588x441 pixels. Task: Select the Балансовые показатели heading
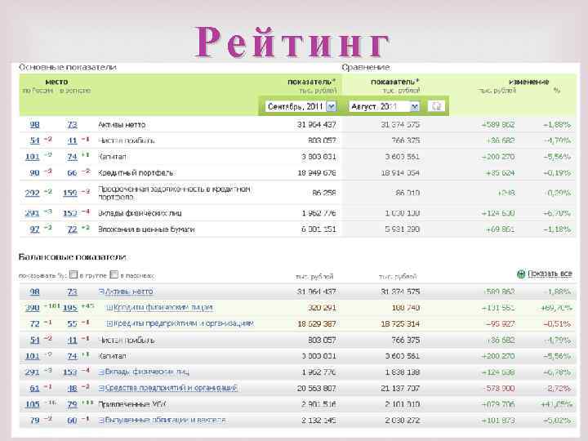tap(73, 257)
